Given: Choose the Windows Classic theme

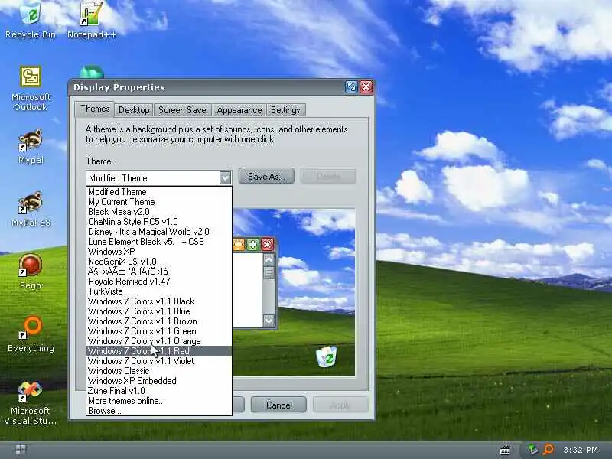Looking at the screenshot, I should 159,371.
